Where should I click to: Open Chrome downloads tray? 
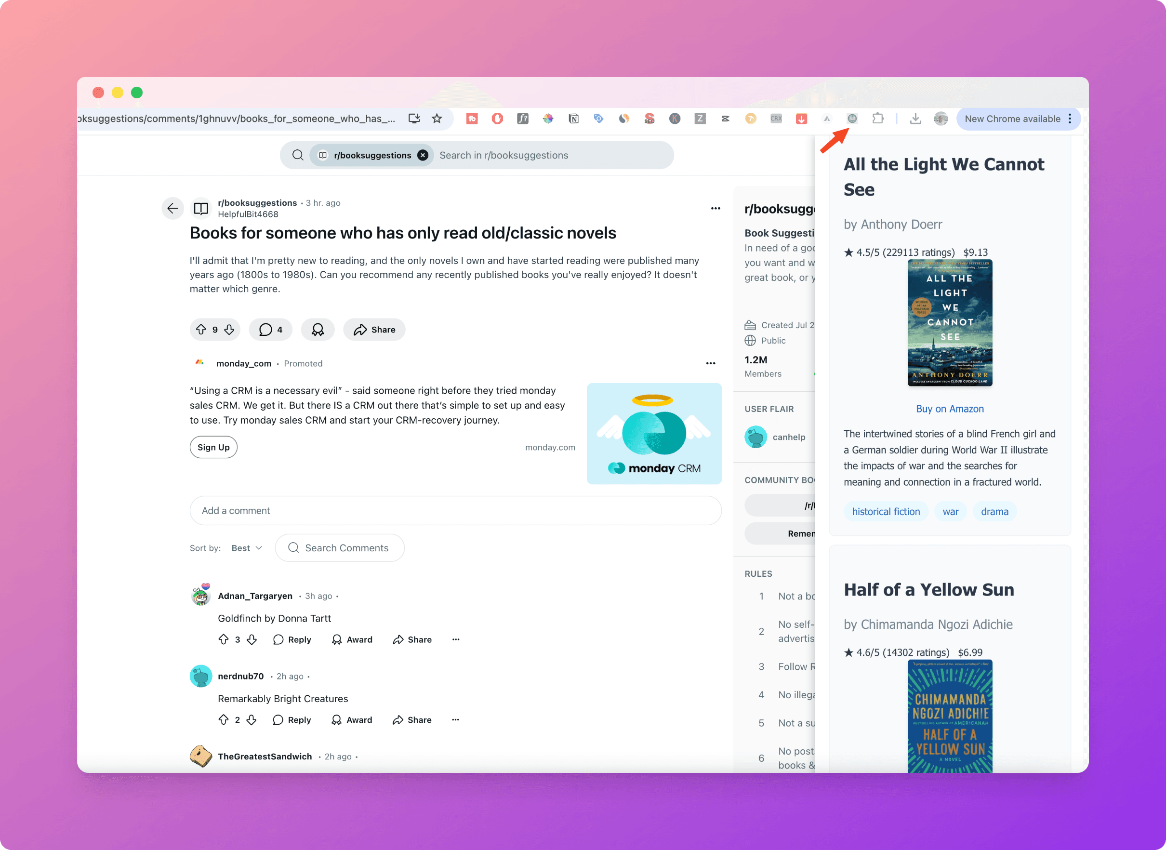pos(915,119)
